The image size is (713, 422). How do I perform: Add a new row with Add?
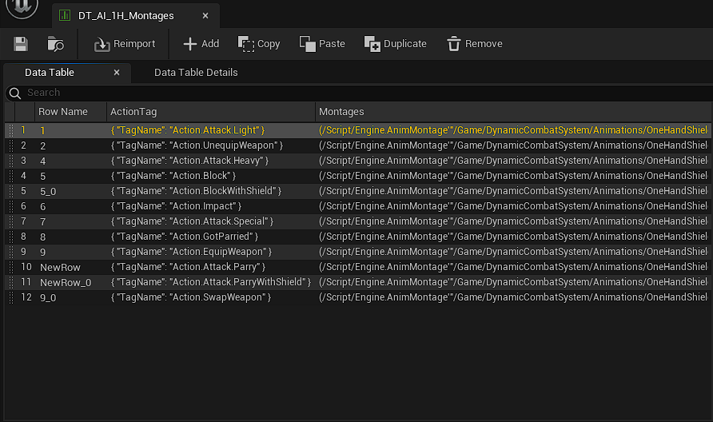pos(201,44)
